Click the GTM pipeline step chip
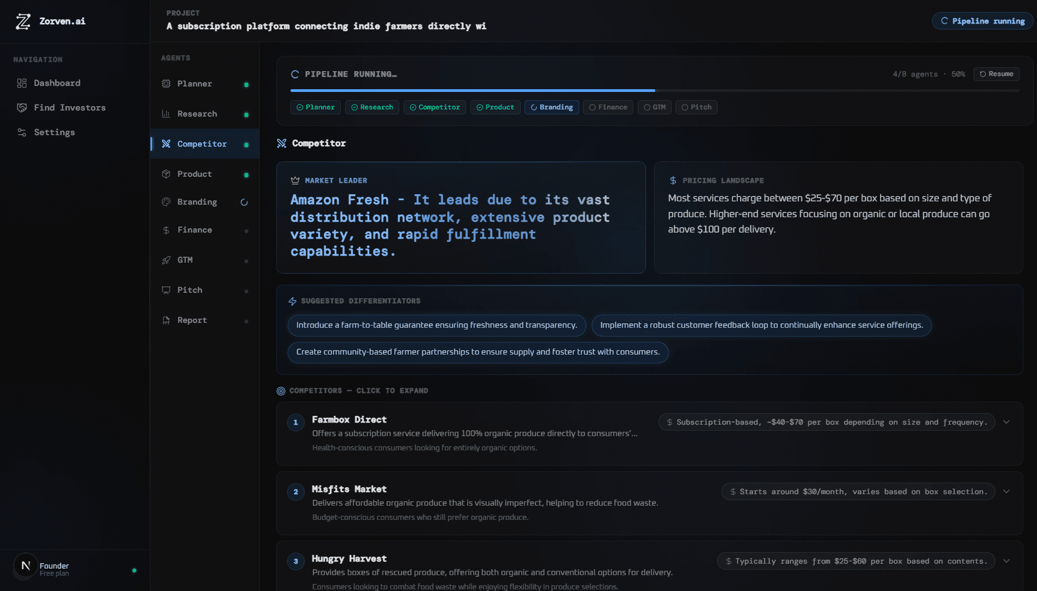 coord(654,107)
